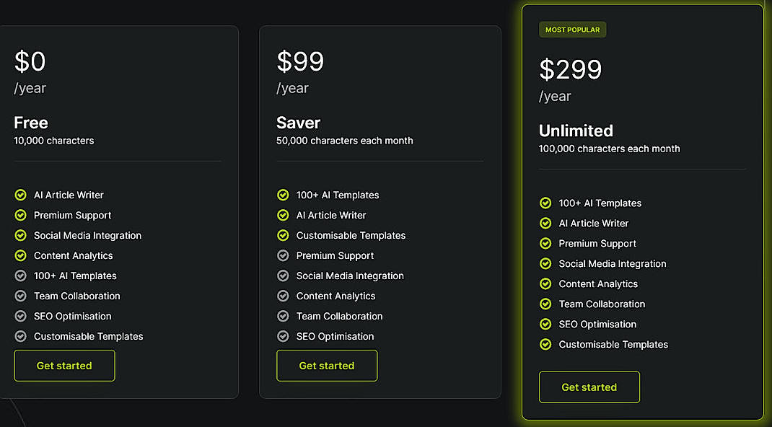Click Team Collaboration check icon in Unlimited plan

tap(545, 304)
